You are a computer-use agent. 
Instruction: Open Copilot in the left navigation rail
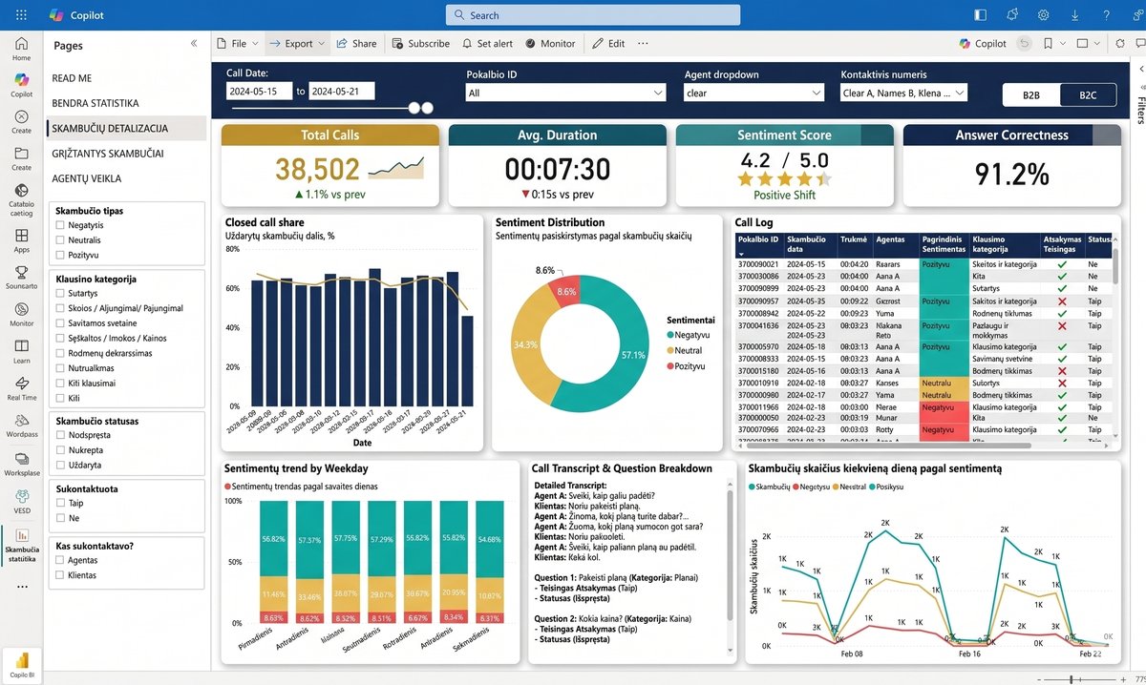tap(21, 84)
